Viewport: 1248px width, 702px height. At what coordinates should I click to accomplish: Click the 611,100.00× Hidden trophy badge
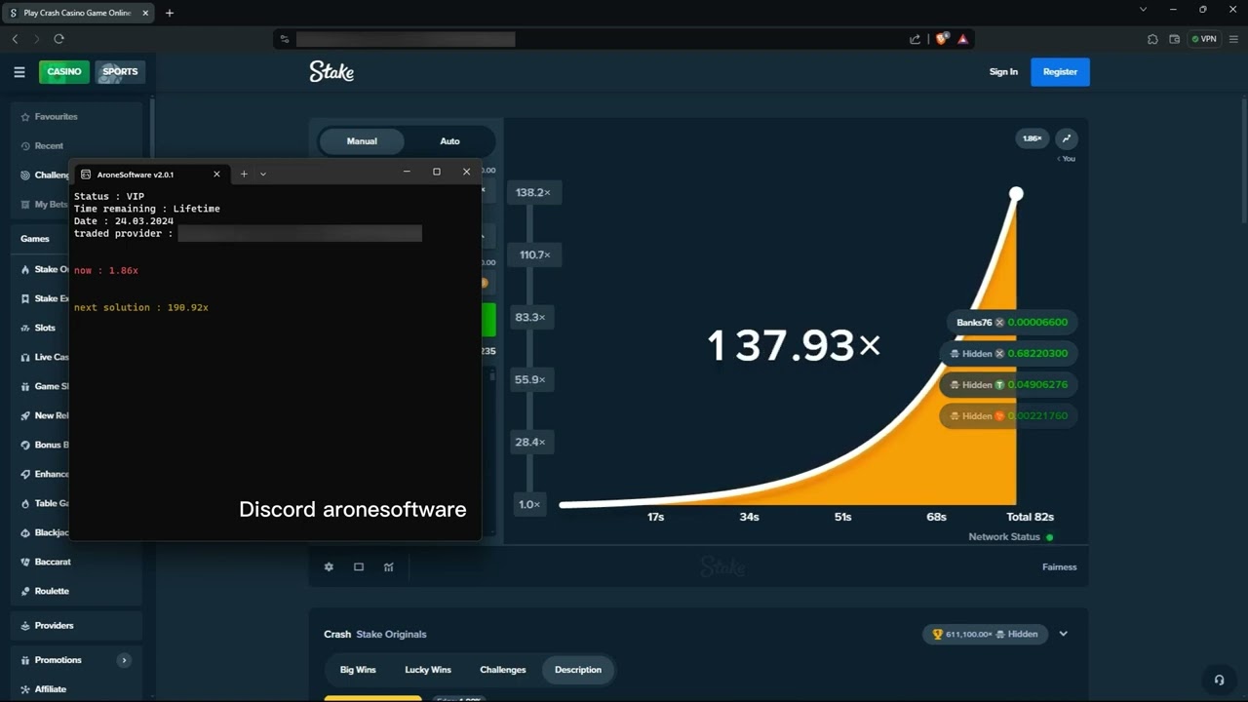point(985,634)
